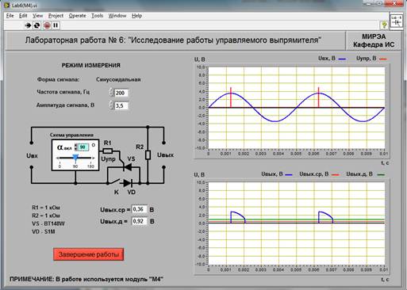Click the green Uвых.д legend line sample

click(381, 174)
